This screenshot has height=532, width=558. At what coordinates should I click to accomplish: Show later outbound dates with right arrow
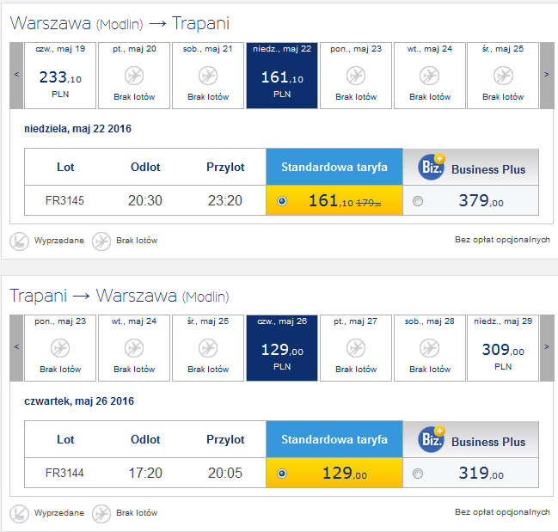tap(546, 74)
